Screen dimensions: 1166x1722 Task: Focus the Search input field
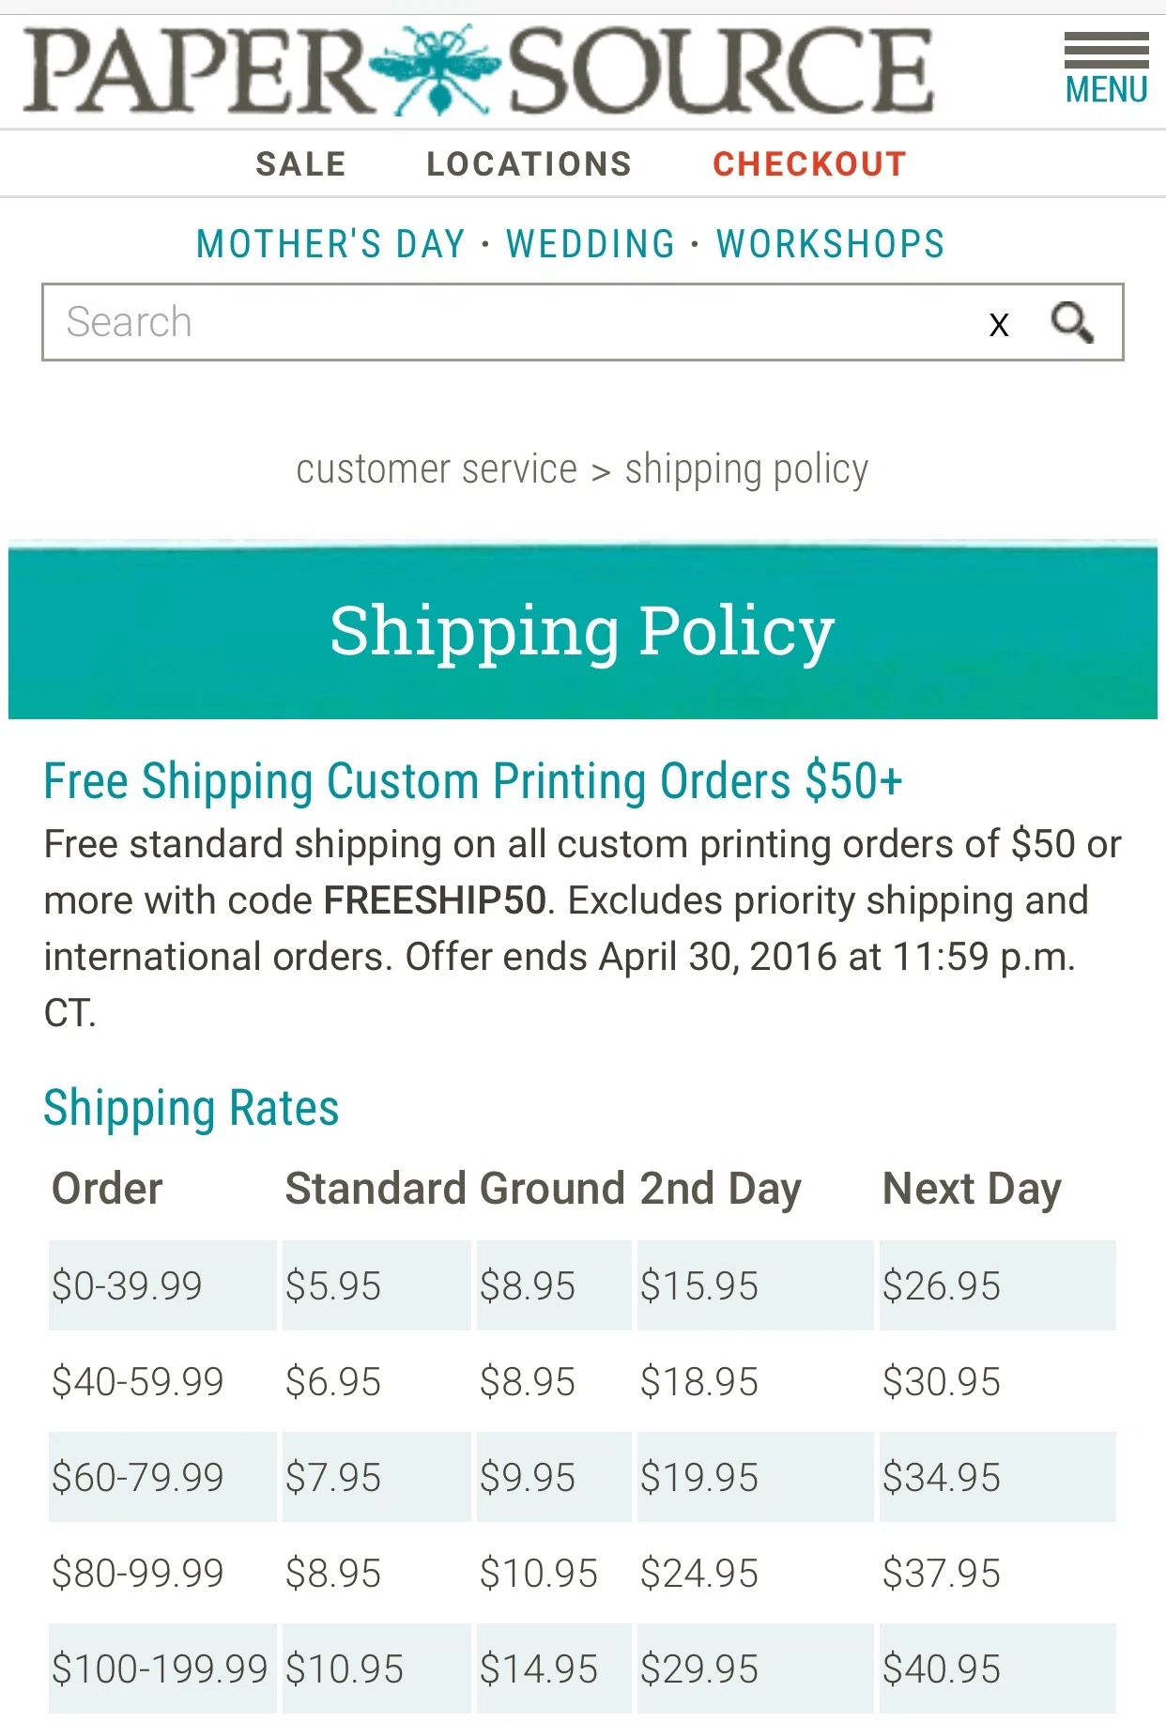coord(516,322)
